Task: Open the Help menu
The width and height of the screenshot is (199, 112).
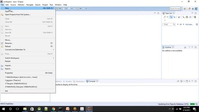Action: (x=65, y=5)
